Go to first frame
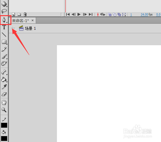This screenshot has height=142, width=161. [x=68, y=14]
